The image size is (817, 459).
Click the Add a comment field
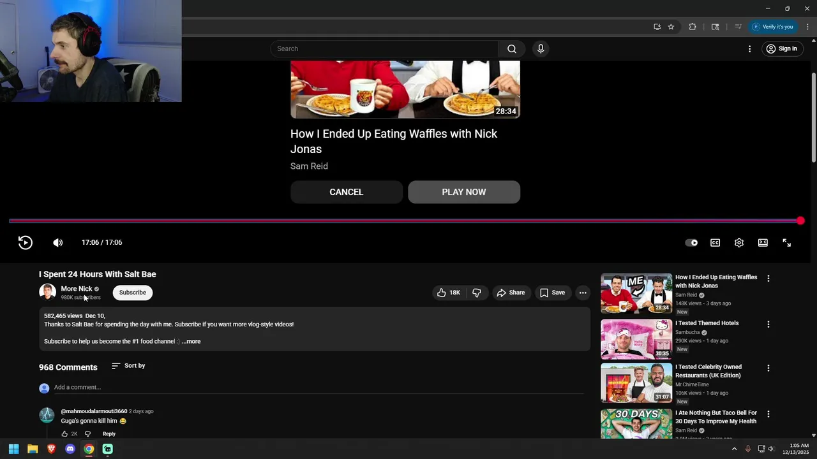[x=319, y=387]
